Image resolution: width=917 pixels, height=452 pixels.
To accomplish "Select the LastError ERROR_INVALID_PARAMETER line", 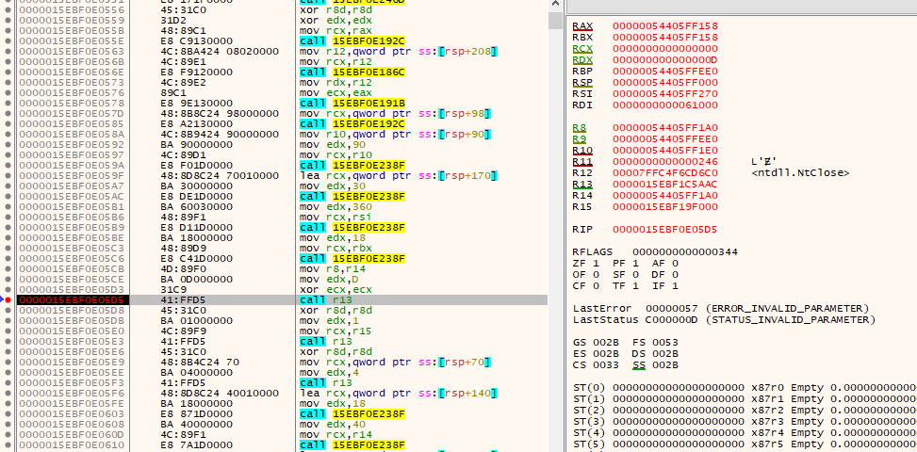I will [721, 308].
